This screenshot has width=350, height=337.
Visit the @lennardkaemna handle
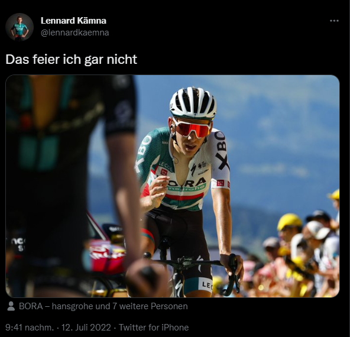74,33
